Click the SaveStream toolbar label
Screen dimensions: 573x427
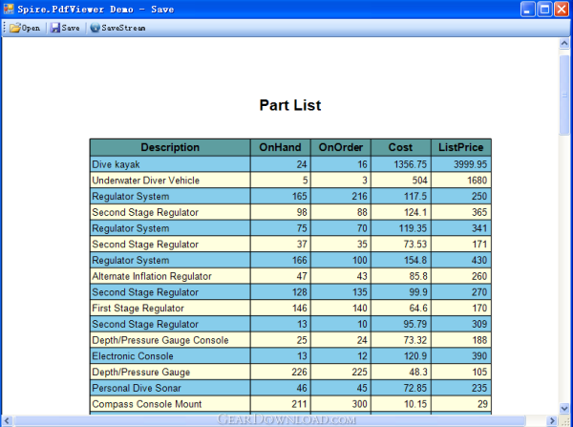point(123,28)
